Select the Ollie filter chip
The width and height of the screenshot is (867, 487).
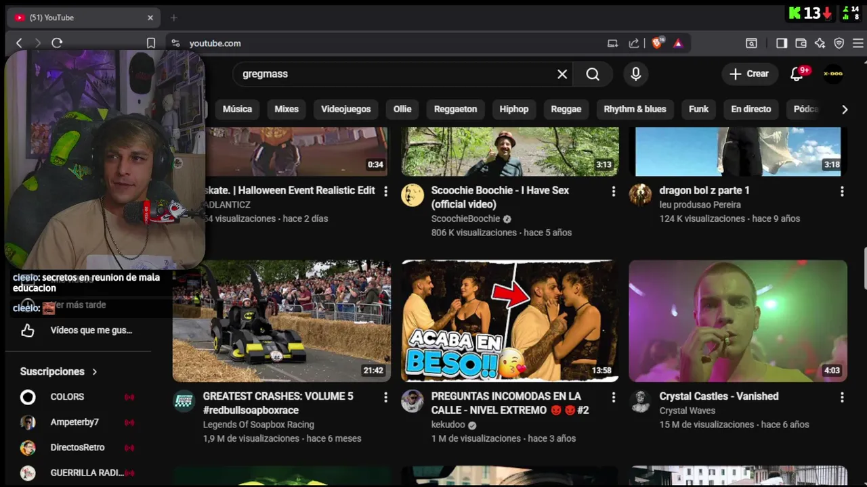(402, 109)
